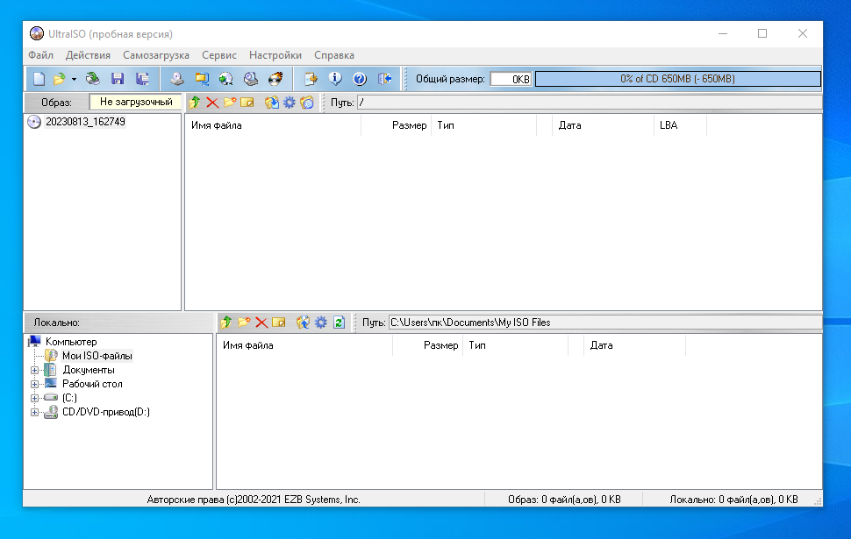The height and width of the screenshot is (539, 851).
Task: Click the green Refresh icon in the Local toolbar
Action: pyautogui.click(x=339, y=323)
